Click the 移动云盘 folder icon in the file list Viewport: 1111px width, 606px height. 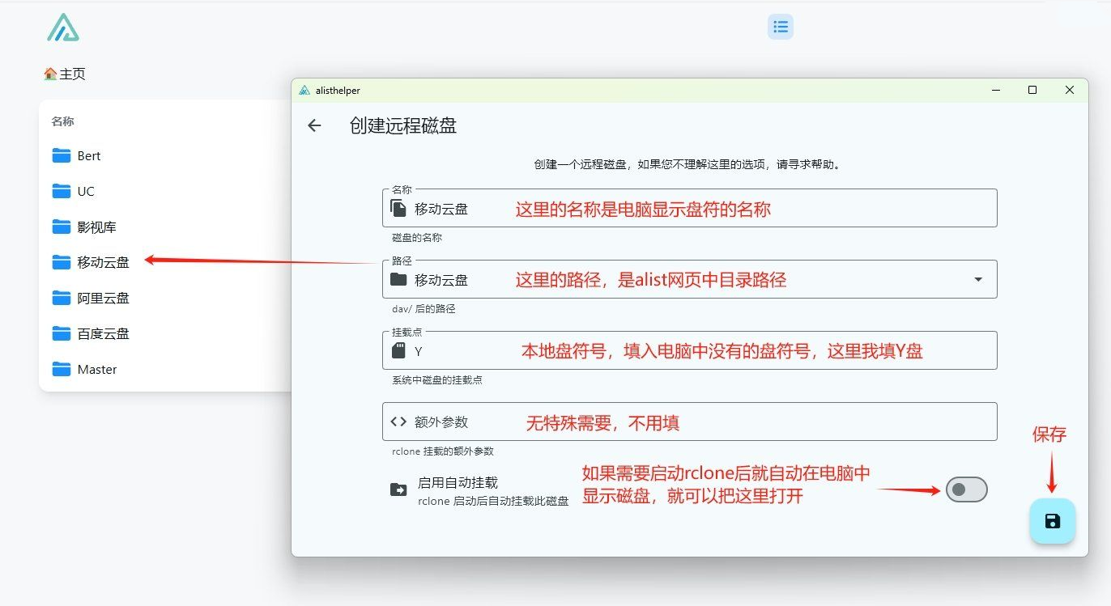click(x=62, y=262)
